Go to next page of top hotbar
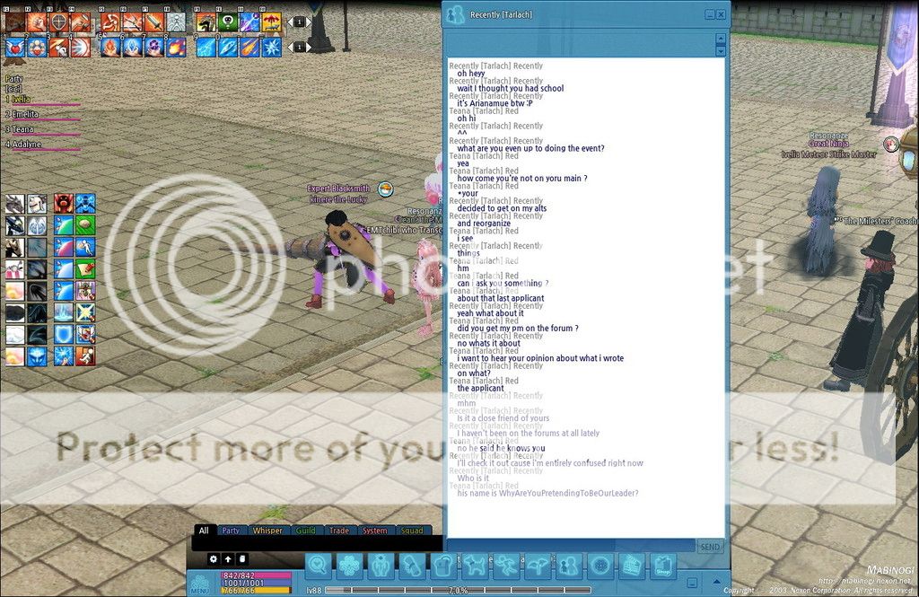This screenshot has width=919, height=597. [x=308, y=22]
